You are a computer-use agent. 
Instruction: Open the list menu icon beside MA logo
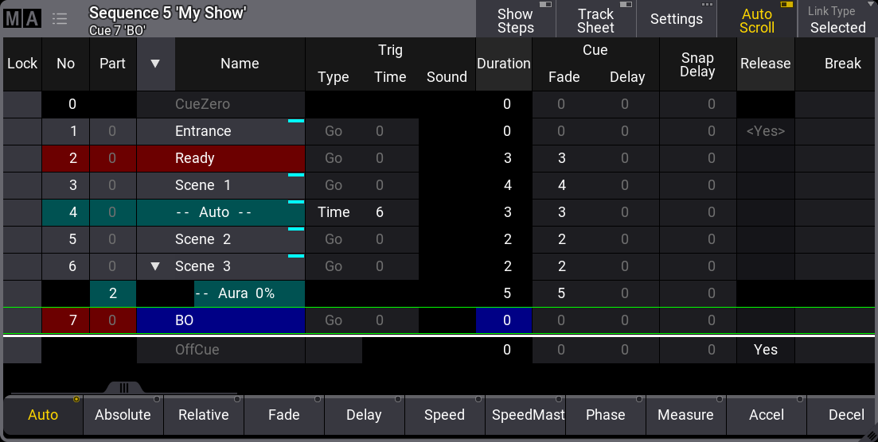(x=60, y=18)
